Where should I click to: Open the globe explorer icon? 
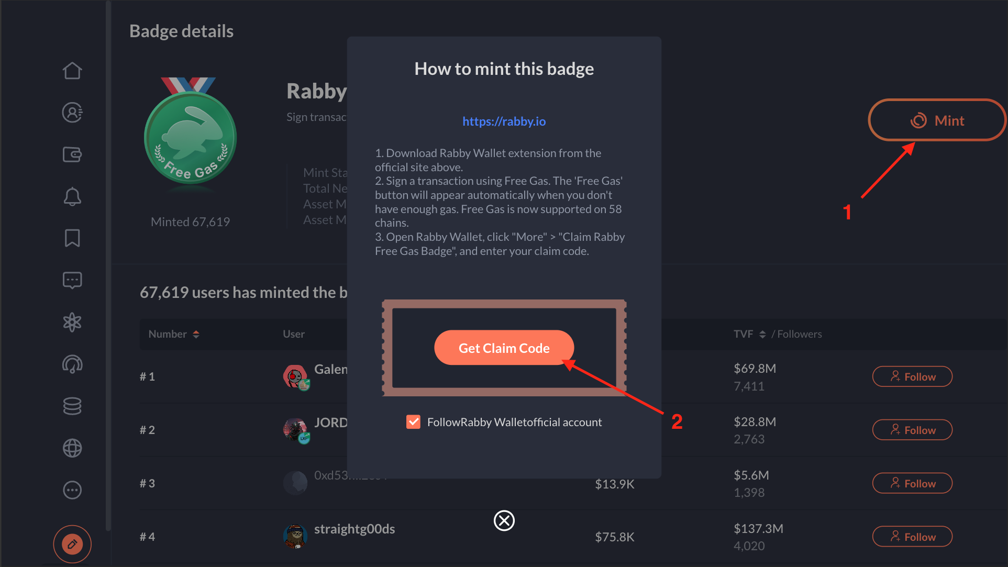click(x=72, y=448)
